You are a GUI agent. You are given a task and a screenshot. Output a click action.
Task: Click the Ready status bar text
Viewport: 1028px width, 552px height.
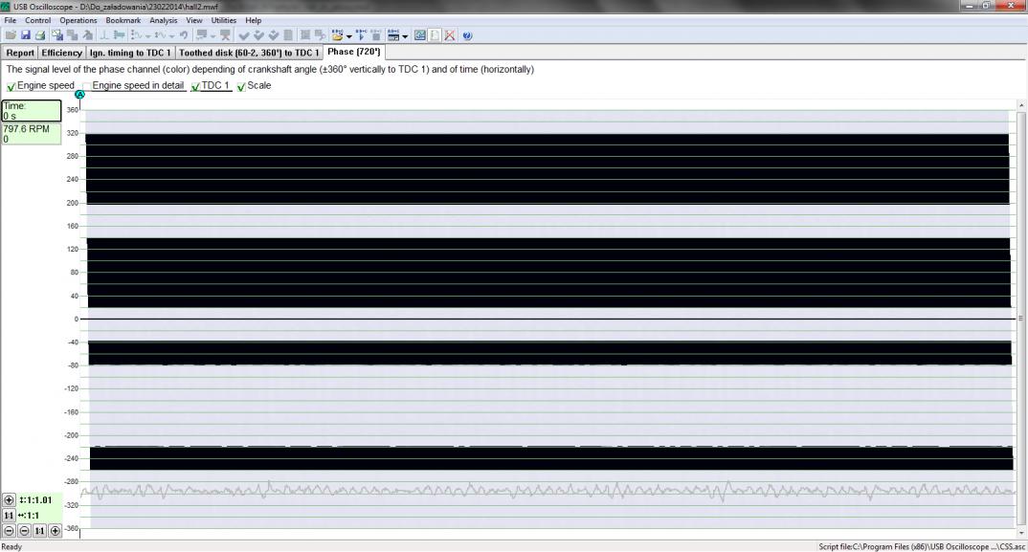[x=11, y=547]
